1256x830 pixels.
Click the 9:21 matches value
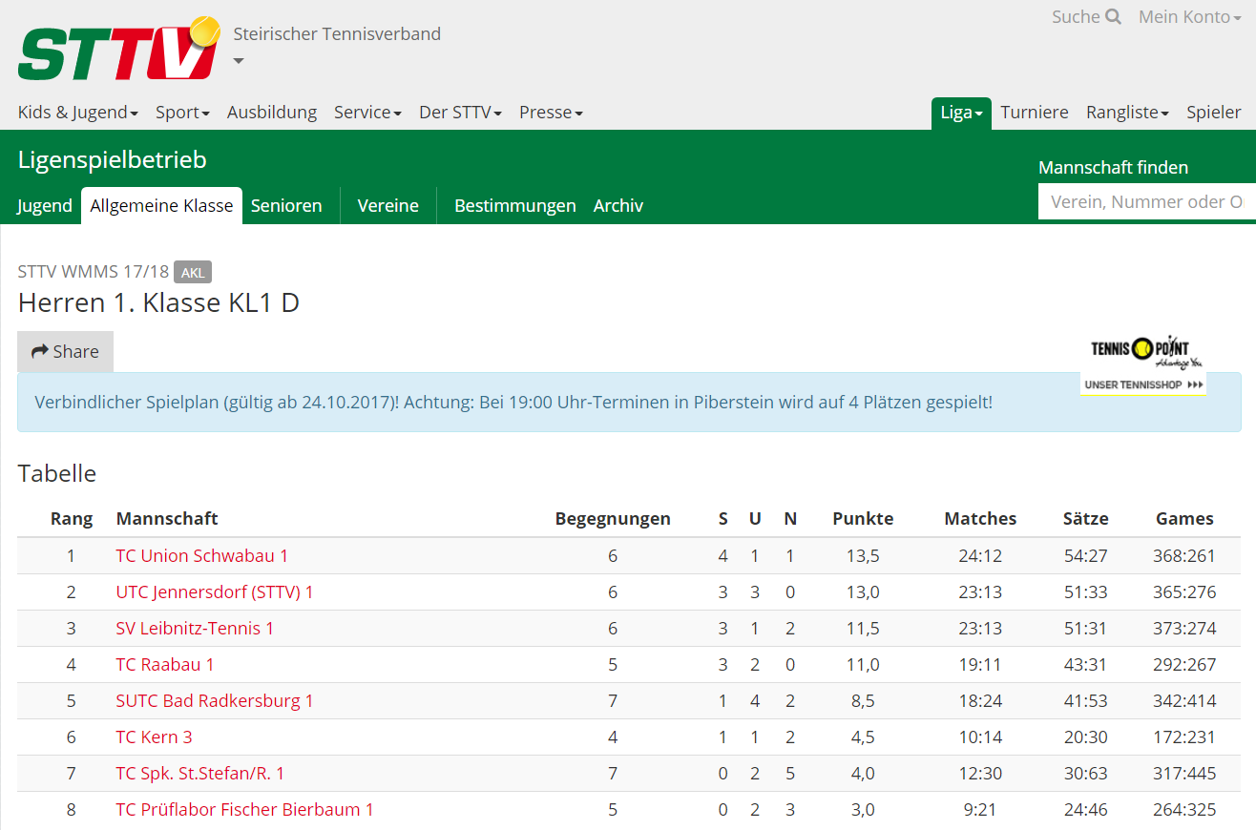point(980,810)
